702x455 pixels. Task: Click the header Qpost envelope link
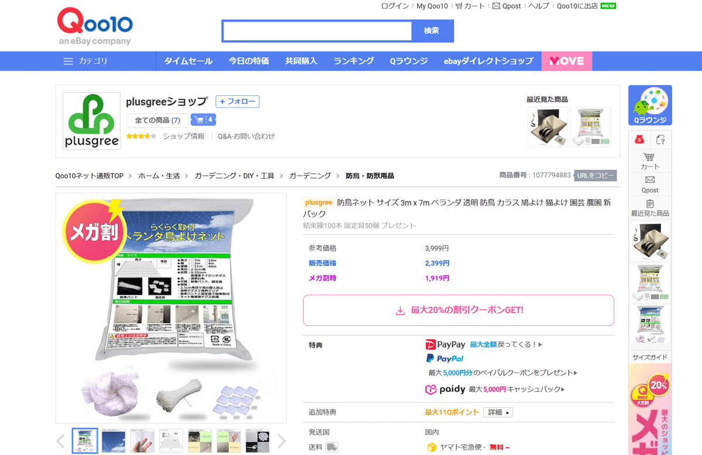(x=507, y=6)
